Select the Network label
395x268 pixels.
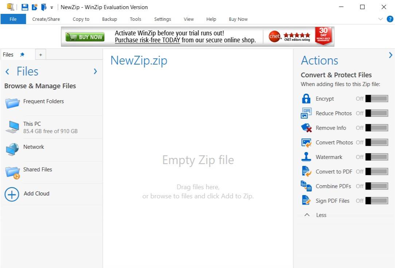pyautogui.click(x=34, y=147)
